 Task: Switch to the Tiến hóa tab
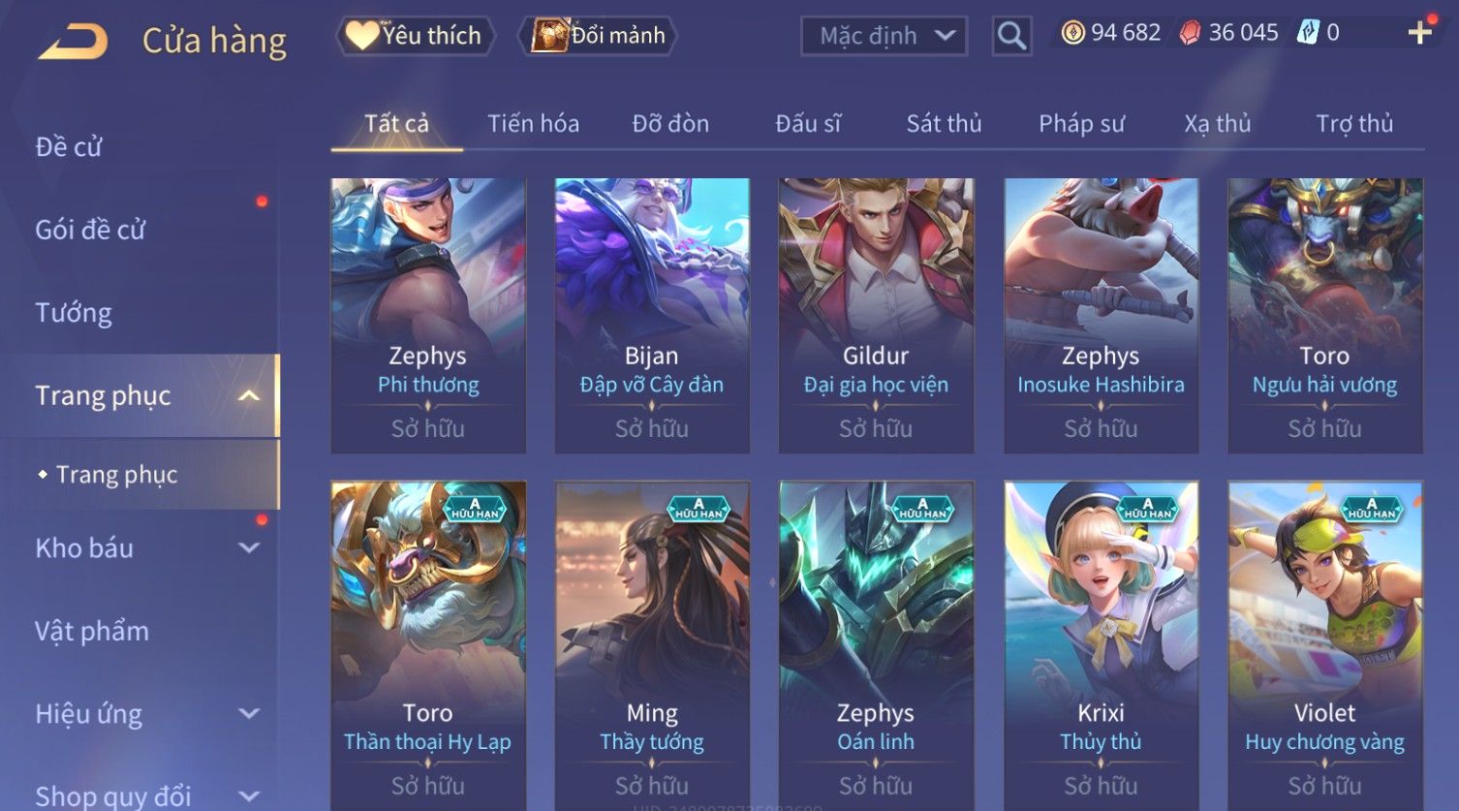point(533,124)
